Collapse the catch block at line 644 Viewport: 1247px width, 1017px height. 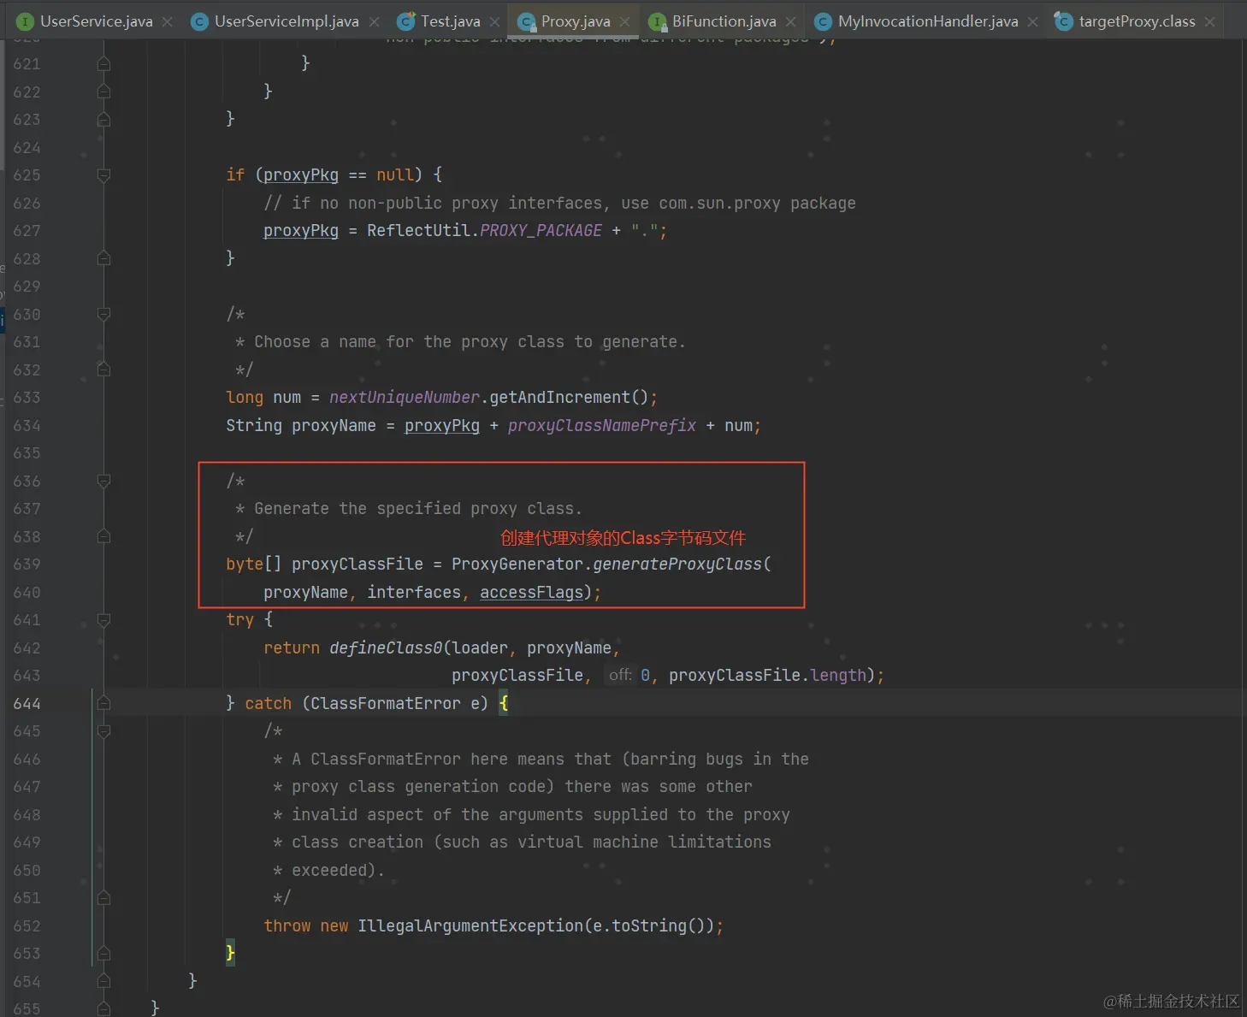(103, 704)
